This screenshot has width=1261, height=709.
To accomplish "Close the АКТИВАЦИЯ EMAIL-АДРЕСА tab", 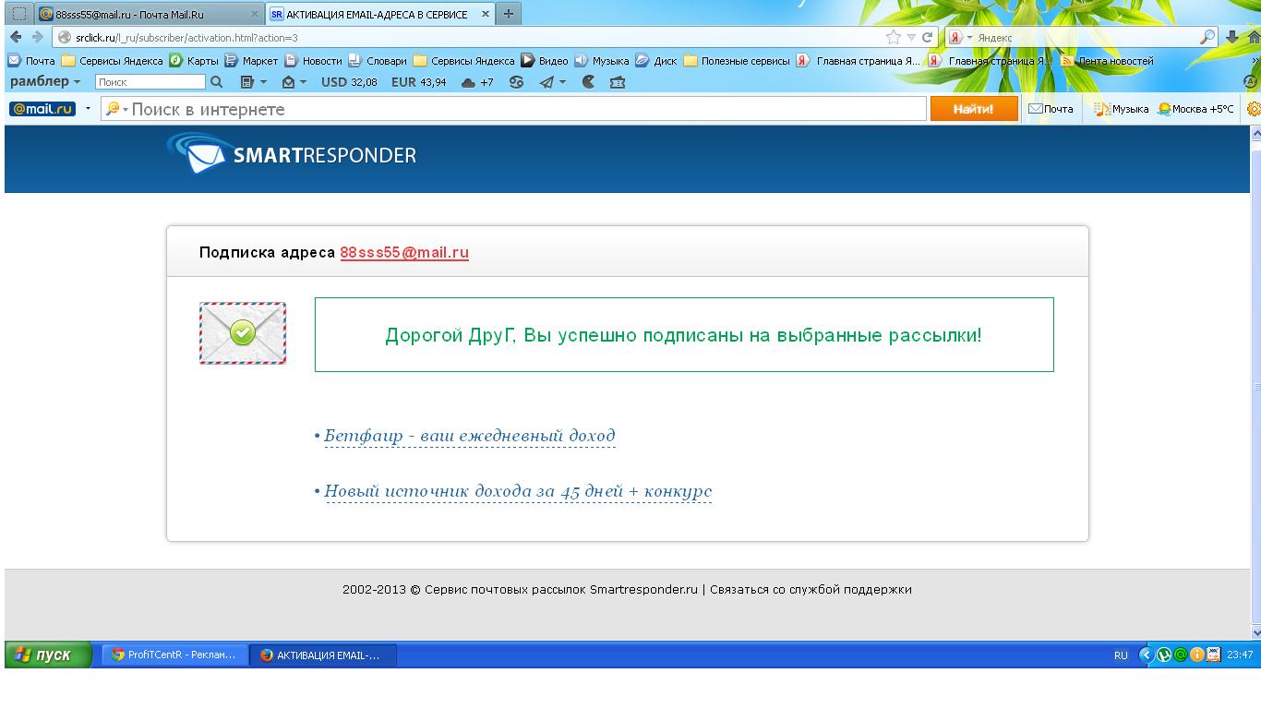I will [x=486, y=15].
